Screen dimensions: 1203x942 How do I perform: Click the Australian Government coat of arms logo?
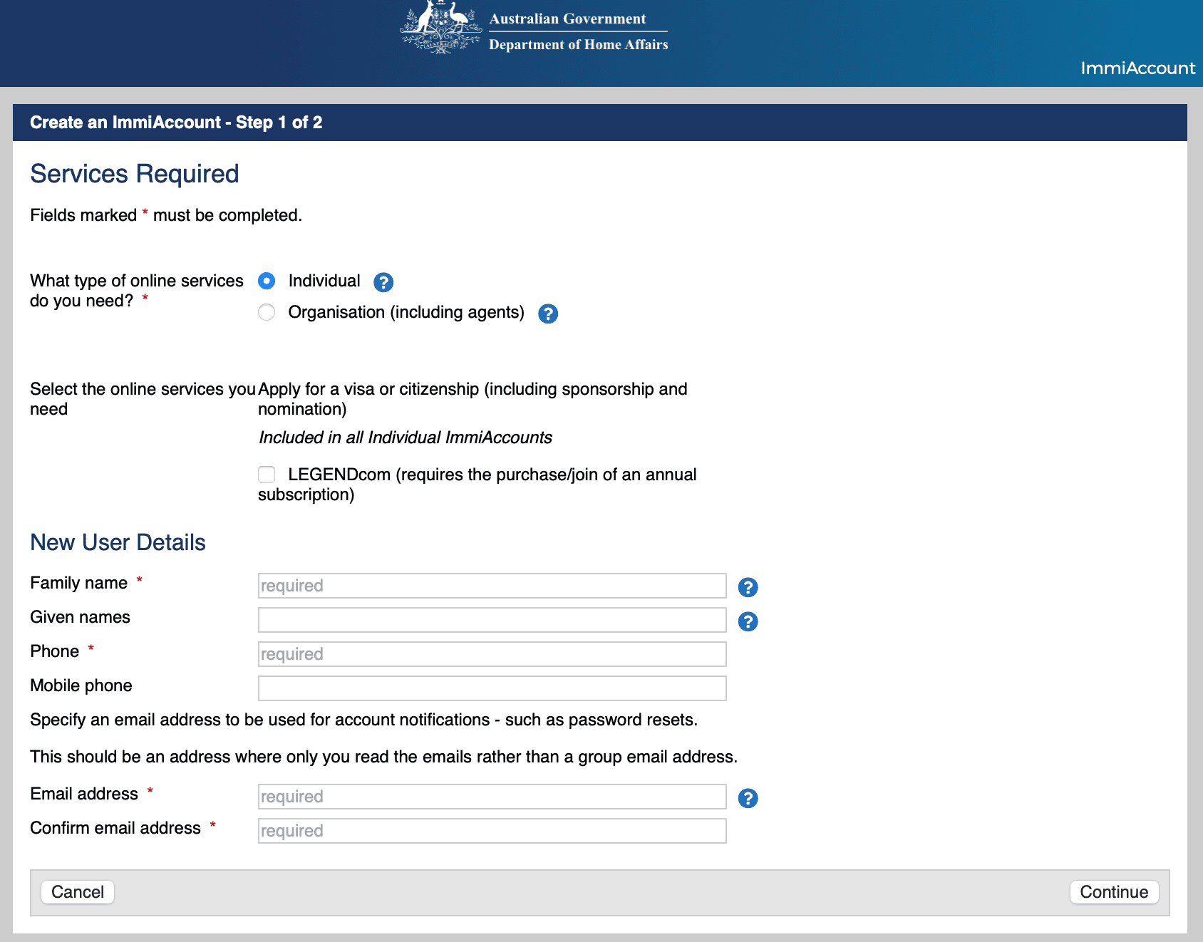(x=440, y=28)
